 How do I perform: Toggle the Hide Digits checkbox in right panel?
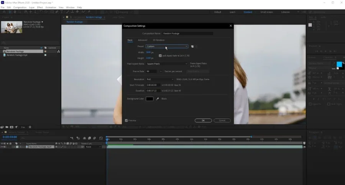tap(329, 104)
